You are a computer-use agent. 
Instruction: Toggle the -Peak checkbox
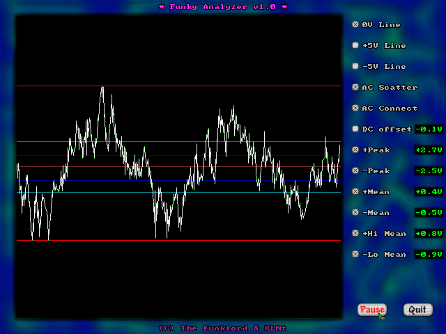[x=355, y=171]
